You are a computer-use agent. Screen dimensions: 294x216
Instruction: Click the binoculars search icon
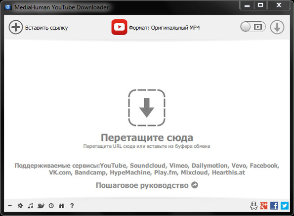tap(61, 206)
